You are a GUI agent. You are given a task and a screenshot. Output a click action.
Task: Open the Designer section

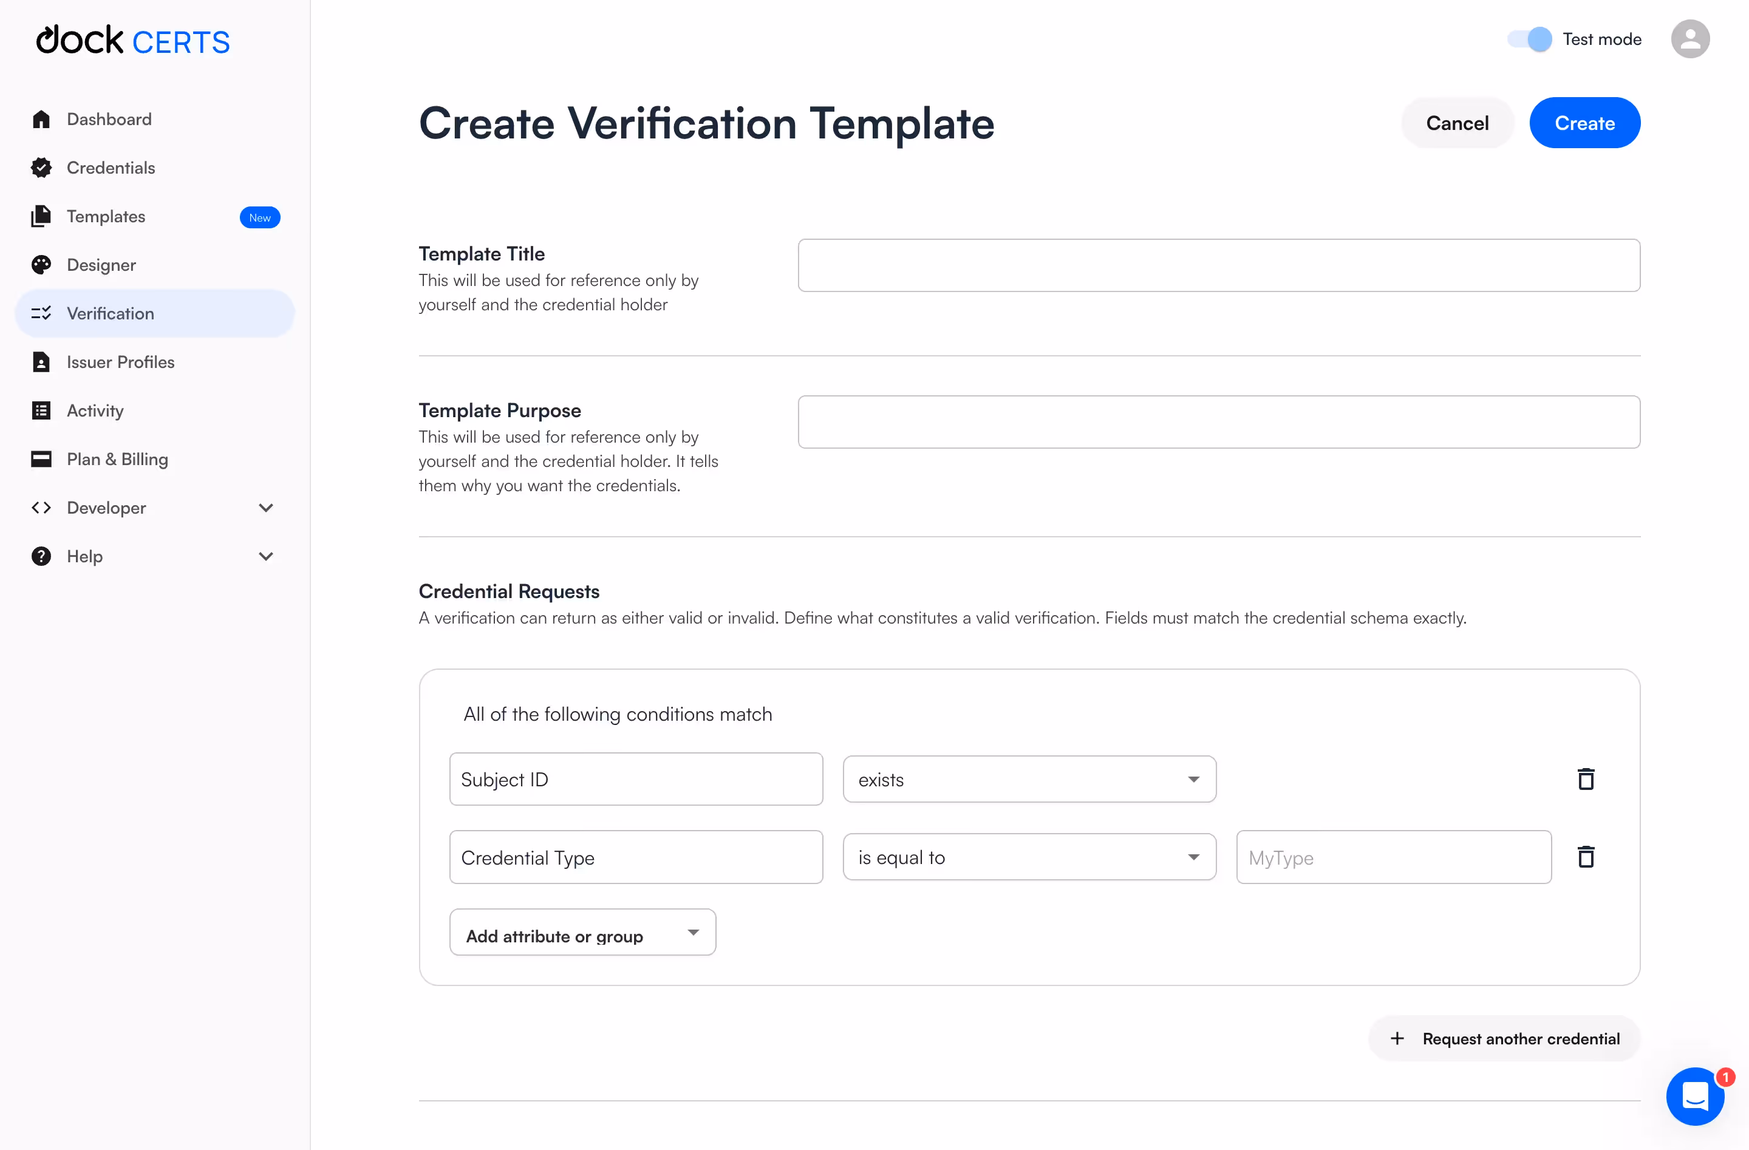tap(101, 265)
